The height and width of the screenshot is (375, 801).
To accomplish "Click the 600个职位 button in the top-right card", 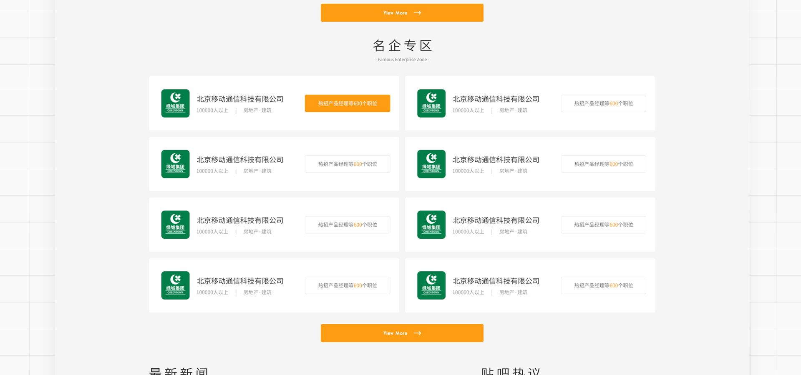I will 603,103.
